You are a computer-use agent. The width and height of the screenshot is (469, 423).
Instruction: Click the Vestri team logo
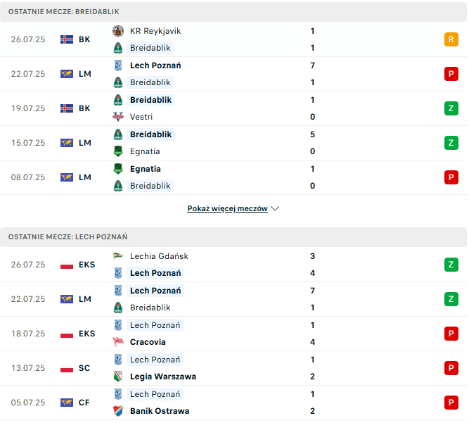click(118, 117)
